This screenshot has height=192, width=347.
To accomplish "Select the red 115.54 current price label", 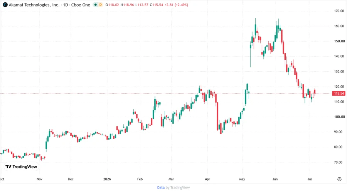I will tap(339, 93).
